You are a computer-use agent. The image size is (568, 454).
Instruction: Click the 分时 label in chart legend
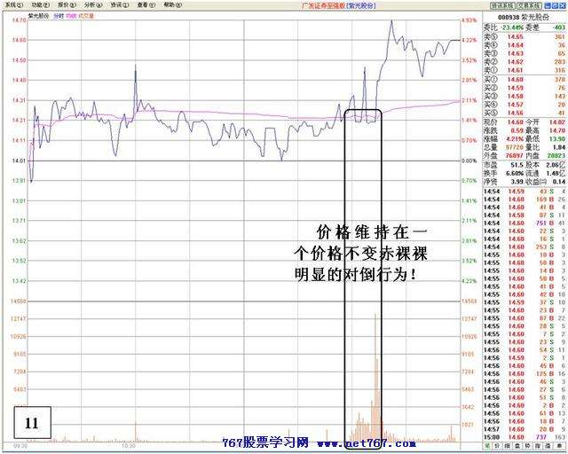pos(59,15)
